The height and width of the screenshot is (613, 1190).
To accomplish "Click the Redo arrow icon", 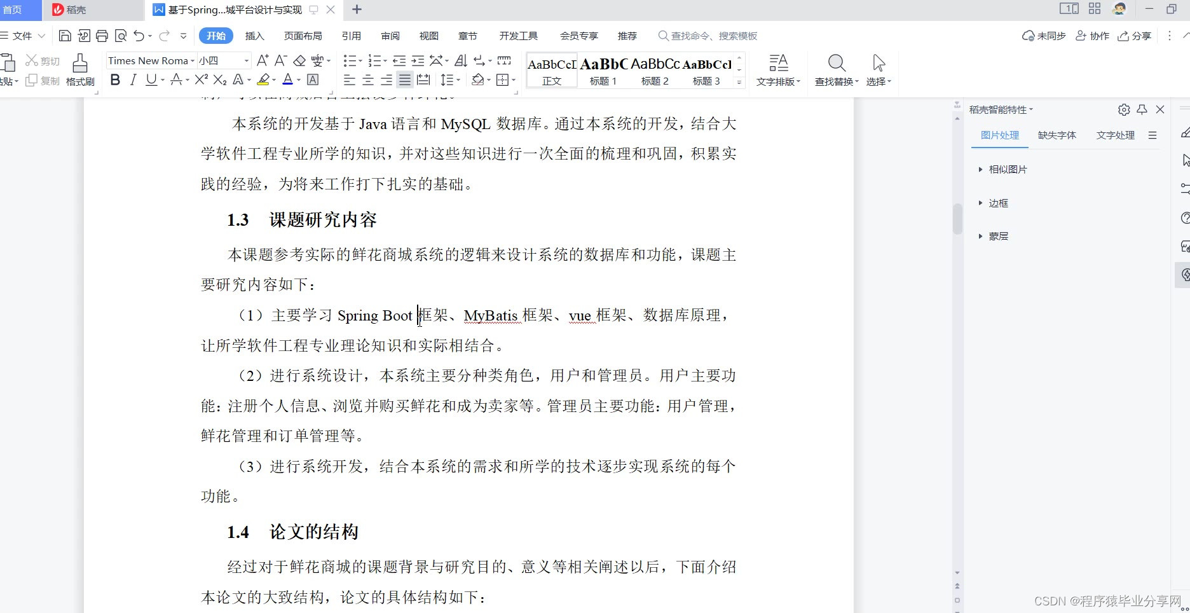I will pyautogui.click(x=164, y=36).
